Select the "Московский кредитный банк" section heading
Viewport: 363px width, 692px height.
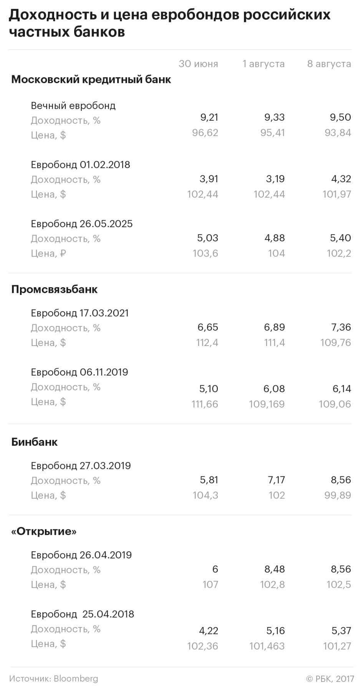[91, 80]
